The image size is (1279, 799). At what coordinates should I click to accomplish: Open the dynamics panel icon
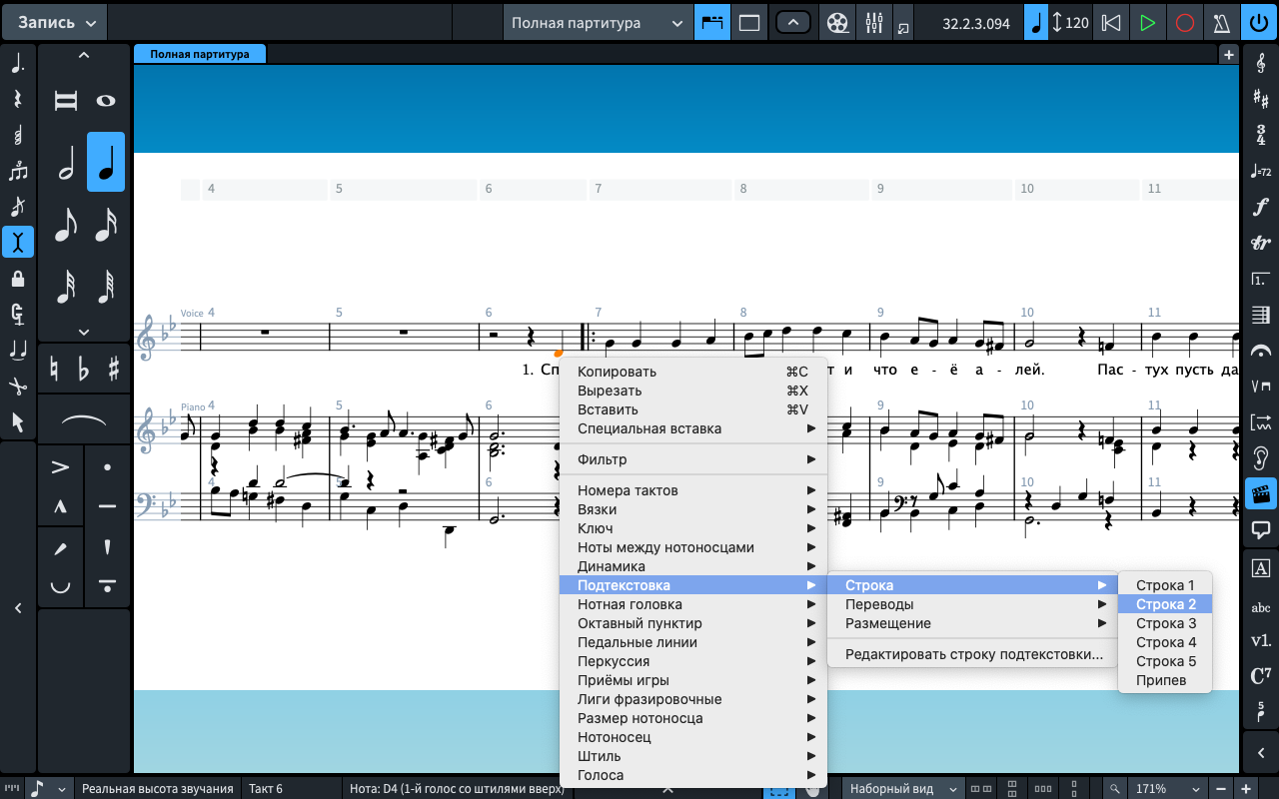(1260, 207)
